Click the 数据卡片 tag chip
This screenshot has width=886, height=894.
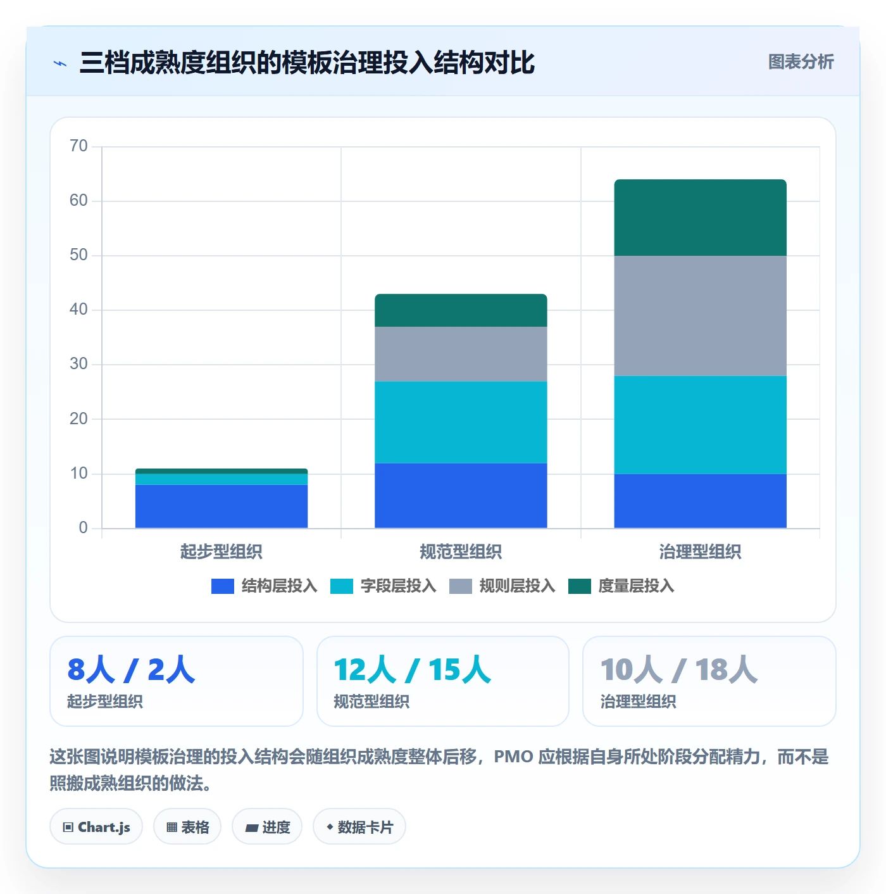coord(359,827)
